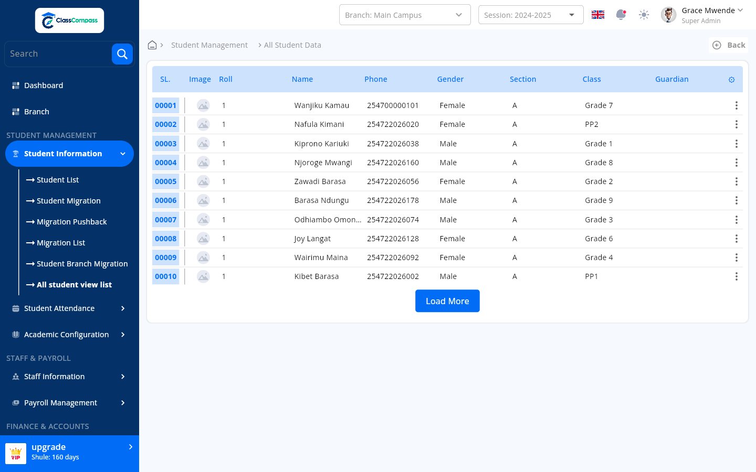This screenshot has width=756, height=472.
Task: Open row actions menu for Odhiambo Omon...
Action: point(737,220)
